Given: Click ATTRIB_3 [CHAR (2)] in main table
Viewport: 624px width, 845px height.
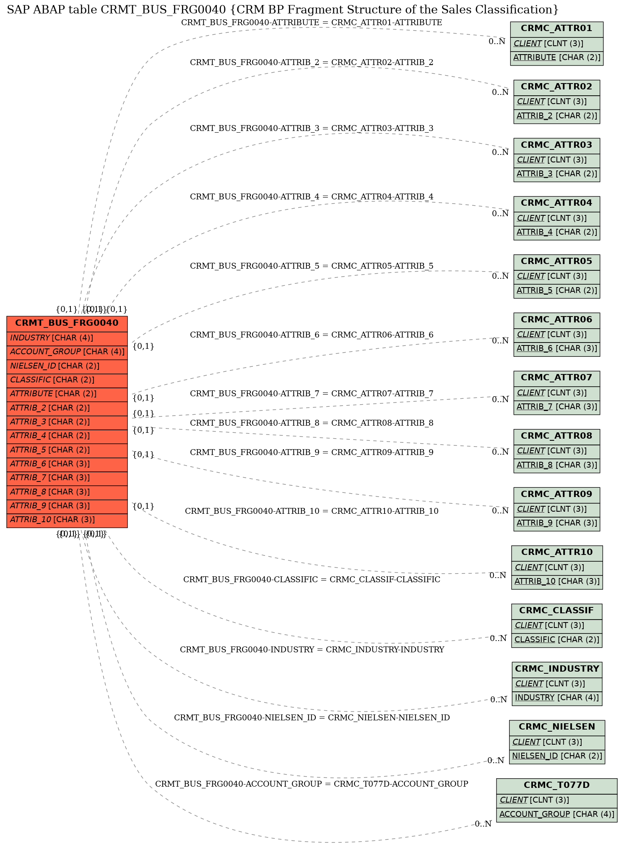Looking at the screenshot, I should click(x=67, y=422).
